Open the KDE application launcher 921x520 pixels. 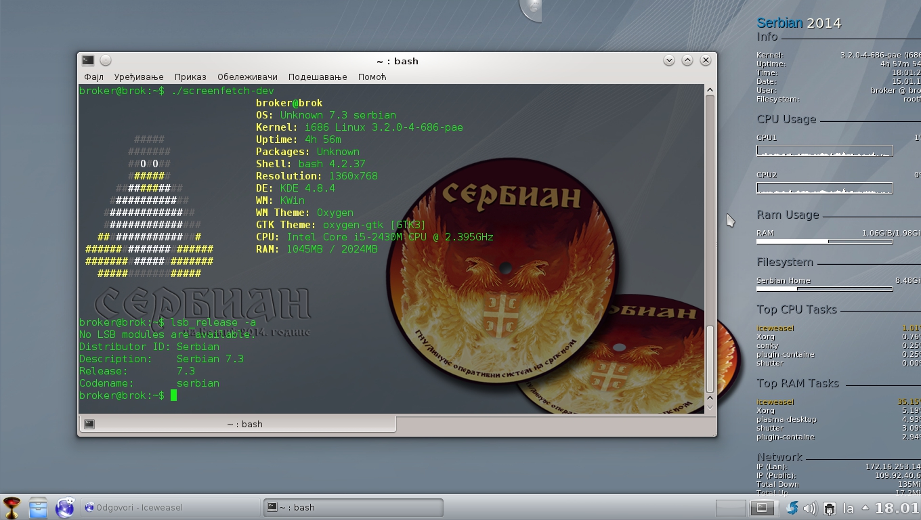pos(12,507)
